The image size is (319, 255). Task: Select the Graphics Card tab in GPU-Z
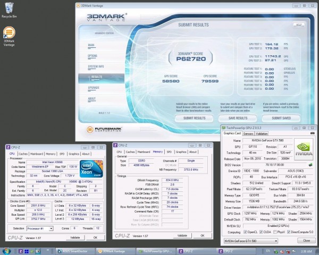(232, 133)
